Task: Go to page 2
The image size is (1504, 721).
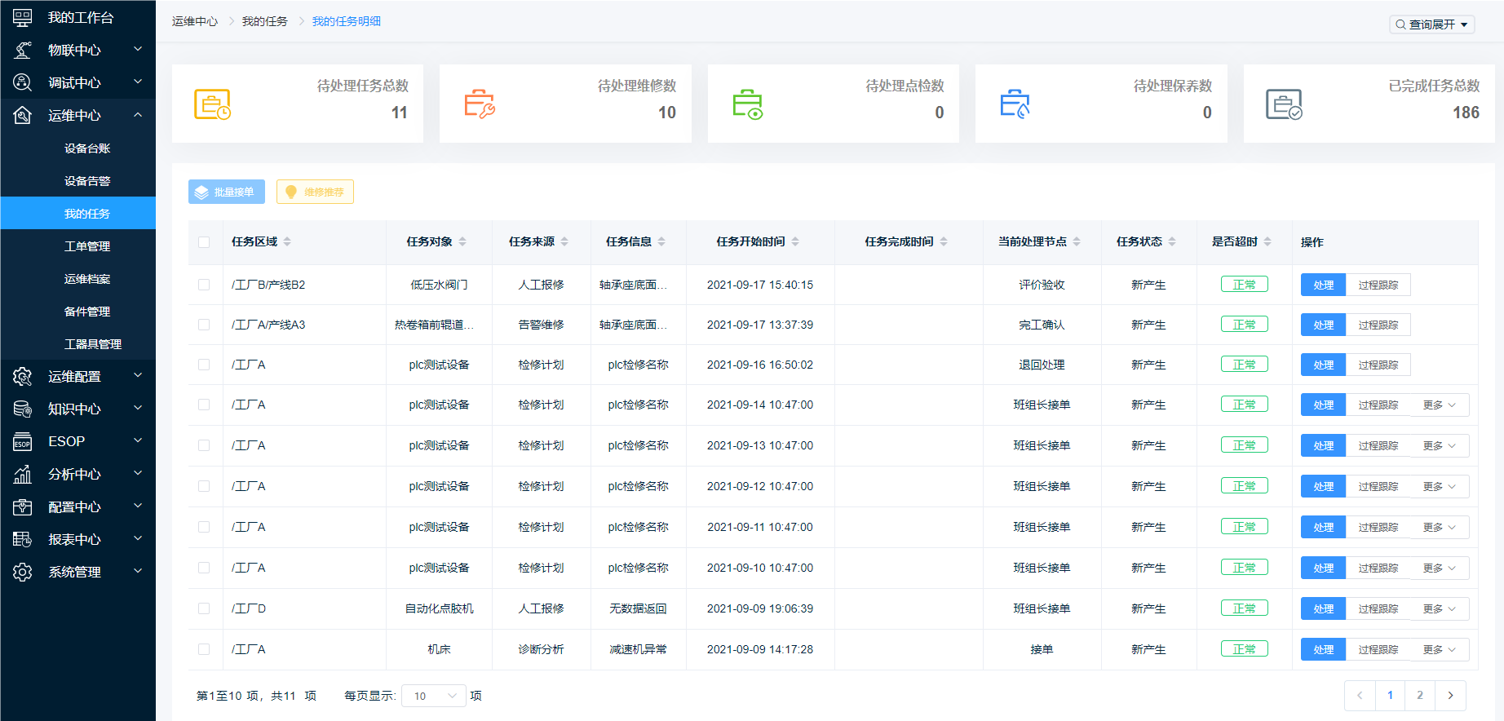Action: [x=1420, y=696]
